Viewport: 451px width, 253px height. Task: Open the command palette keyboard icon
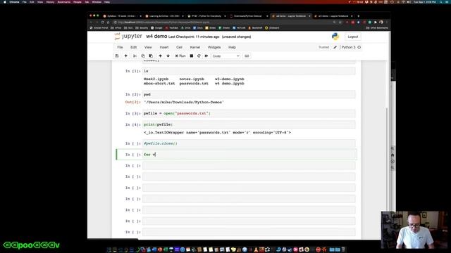point(247,56)
